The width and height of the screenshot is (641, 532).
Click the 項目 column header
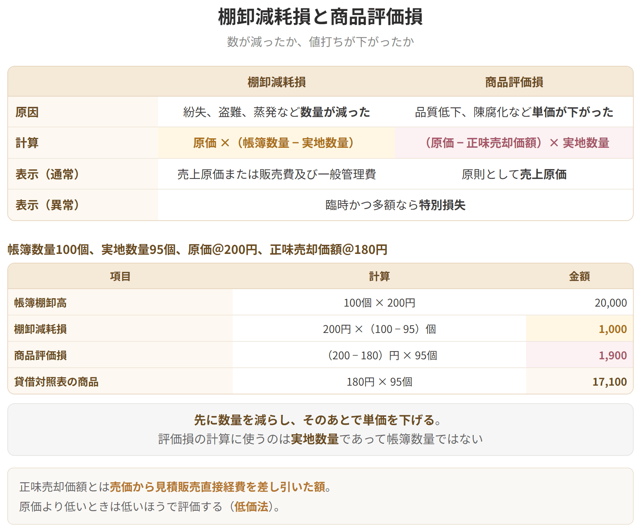click(120, 276)
